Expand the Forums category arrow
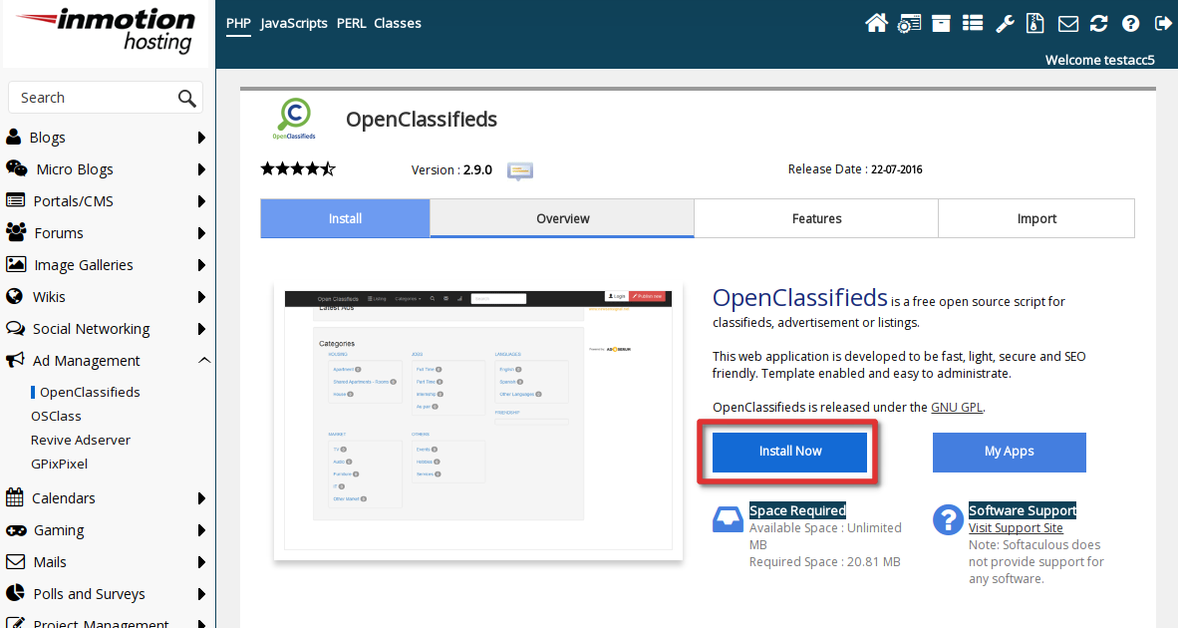Screen dimensions: 1178x628 tap(201, 233)
